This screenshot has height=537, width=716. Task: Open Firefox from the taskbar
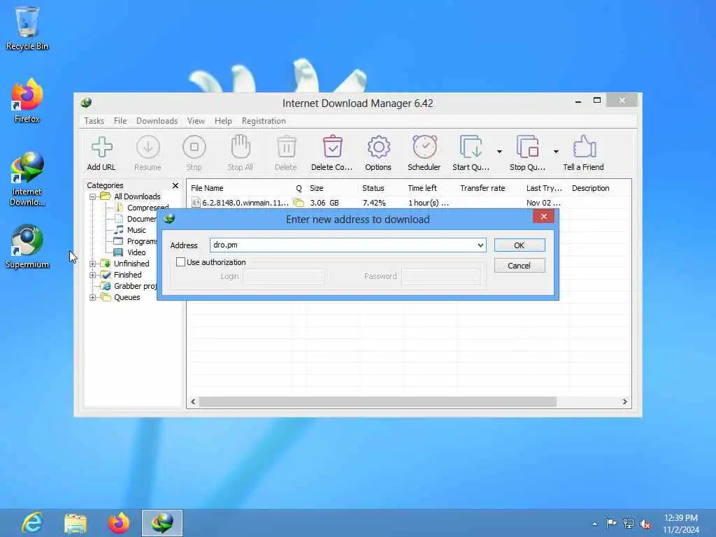click(x=118, y=523)
